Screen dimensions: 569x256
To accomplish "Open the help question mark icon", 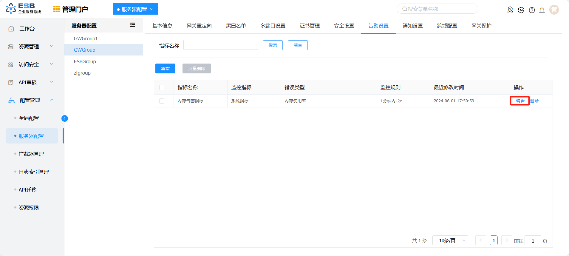I will (532, 10).
